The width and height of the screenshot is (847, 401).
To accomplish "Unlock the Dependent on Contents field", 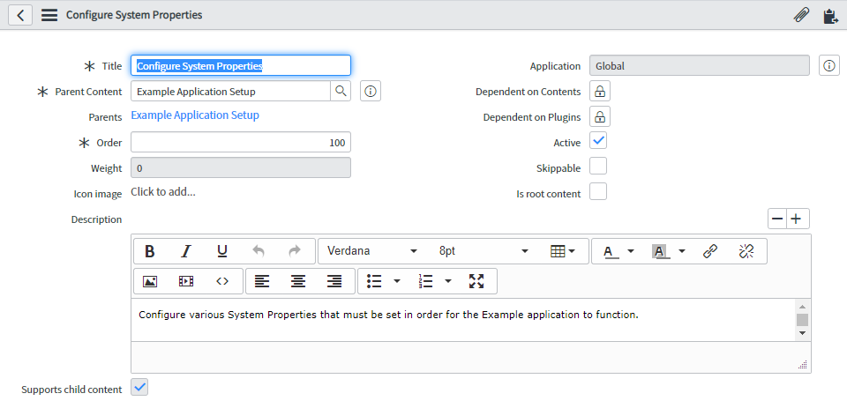I will 599,92.
